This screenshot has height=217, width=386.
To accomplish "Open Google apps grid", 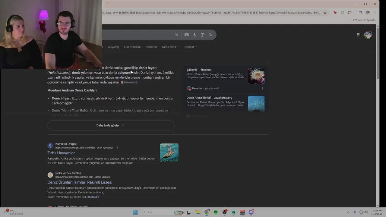I will (359, 35).
